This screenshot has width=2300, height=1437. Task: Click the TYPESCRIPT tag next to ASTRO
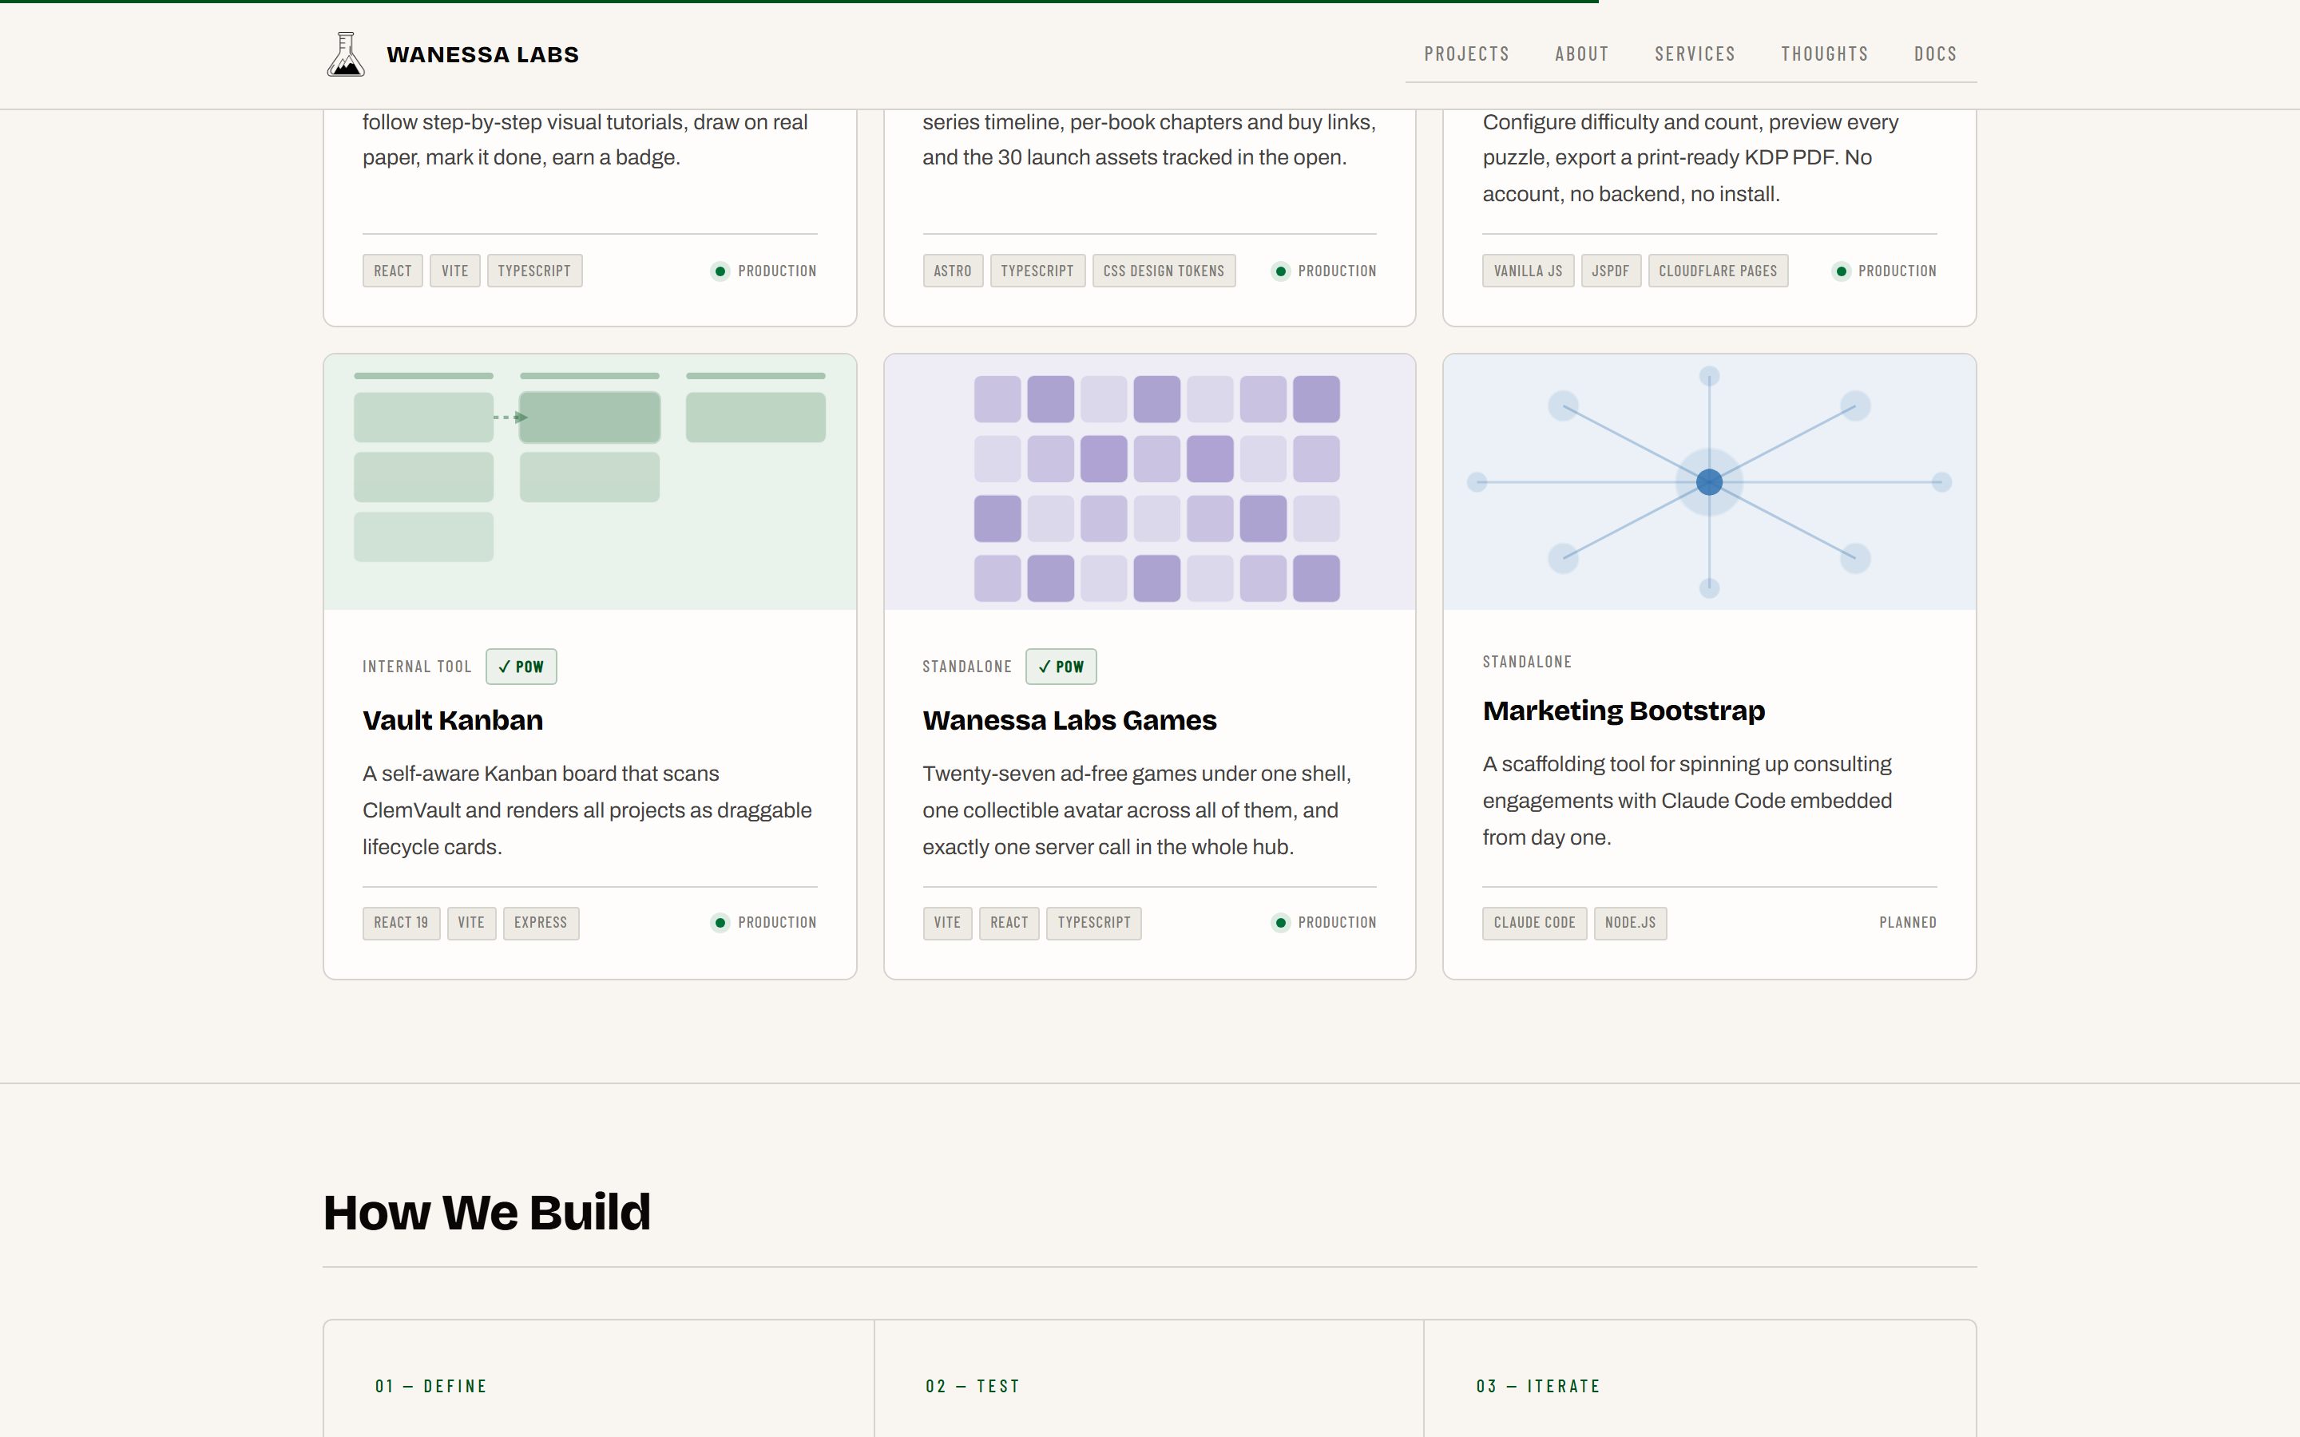pos(1037,271)
